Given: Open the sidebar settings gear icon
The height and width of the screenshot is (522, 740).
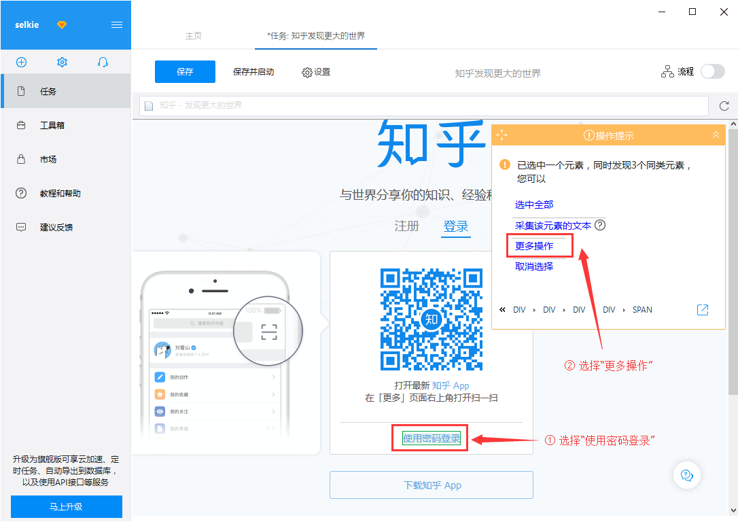Looking at the screenshot, I should coord(62,63).
